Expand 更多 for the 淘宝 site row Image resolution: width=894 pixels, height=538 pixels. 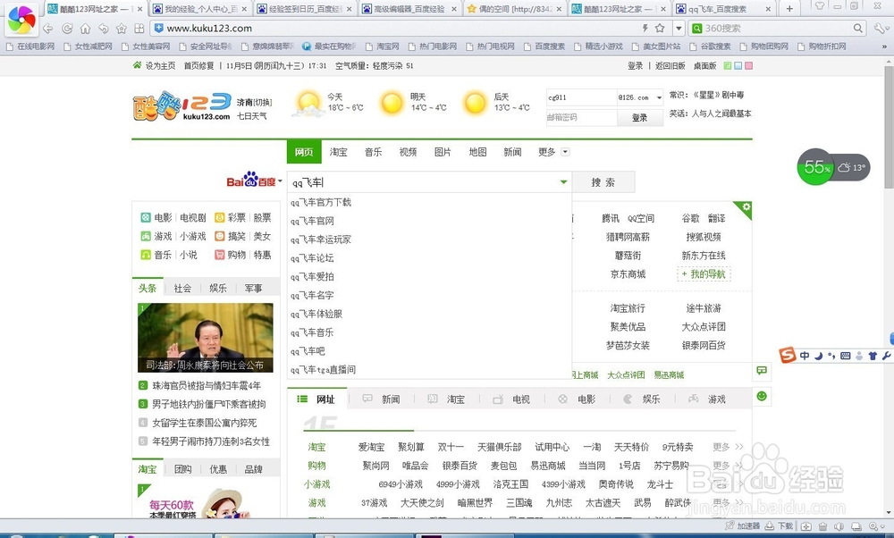click(728, 447)
